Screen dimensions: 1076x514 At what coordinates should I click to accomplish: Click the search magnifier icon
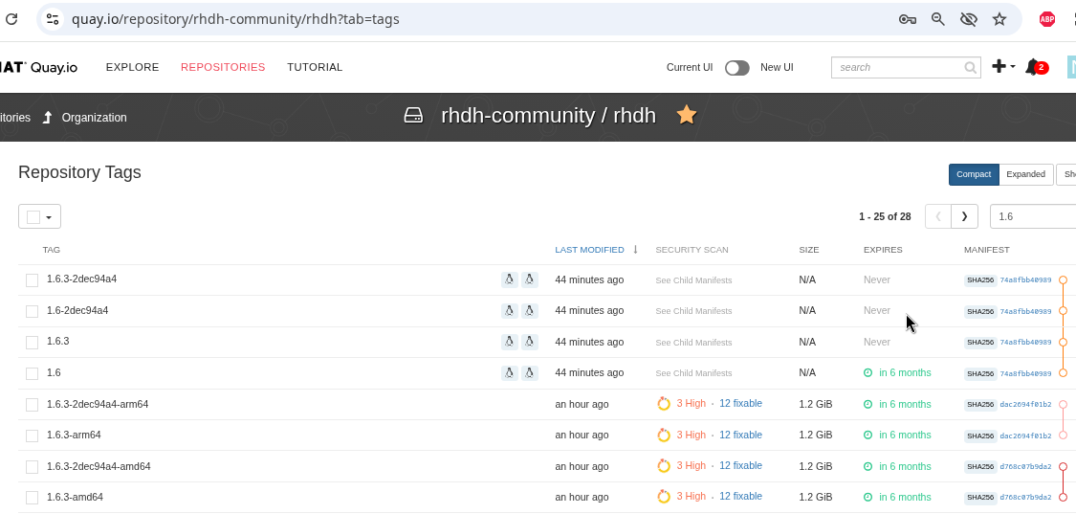point(971,68)
